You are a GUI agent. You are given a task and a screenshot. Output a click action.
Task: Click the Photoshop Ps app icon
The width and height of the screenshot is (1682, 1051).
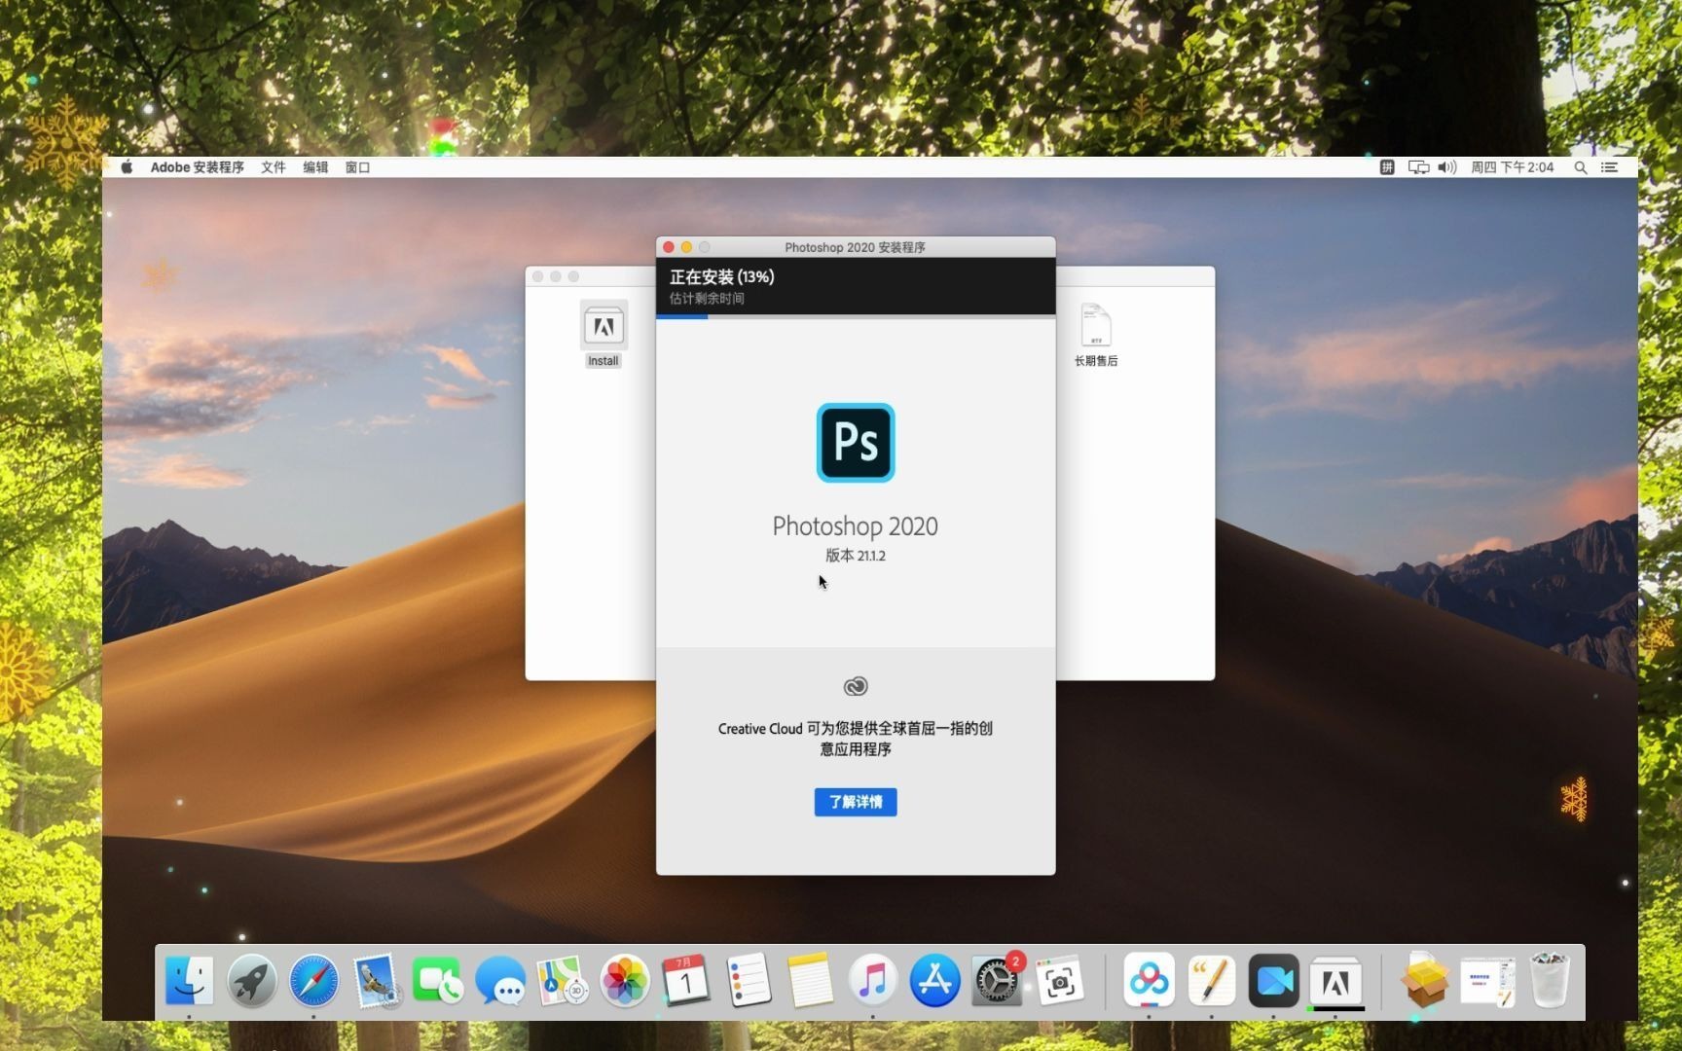point(855,443)
